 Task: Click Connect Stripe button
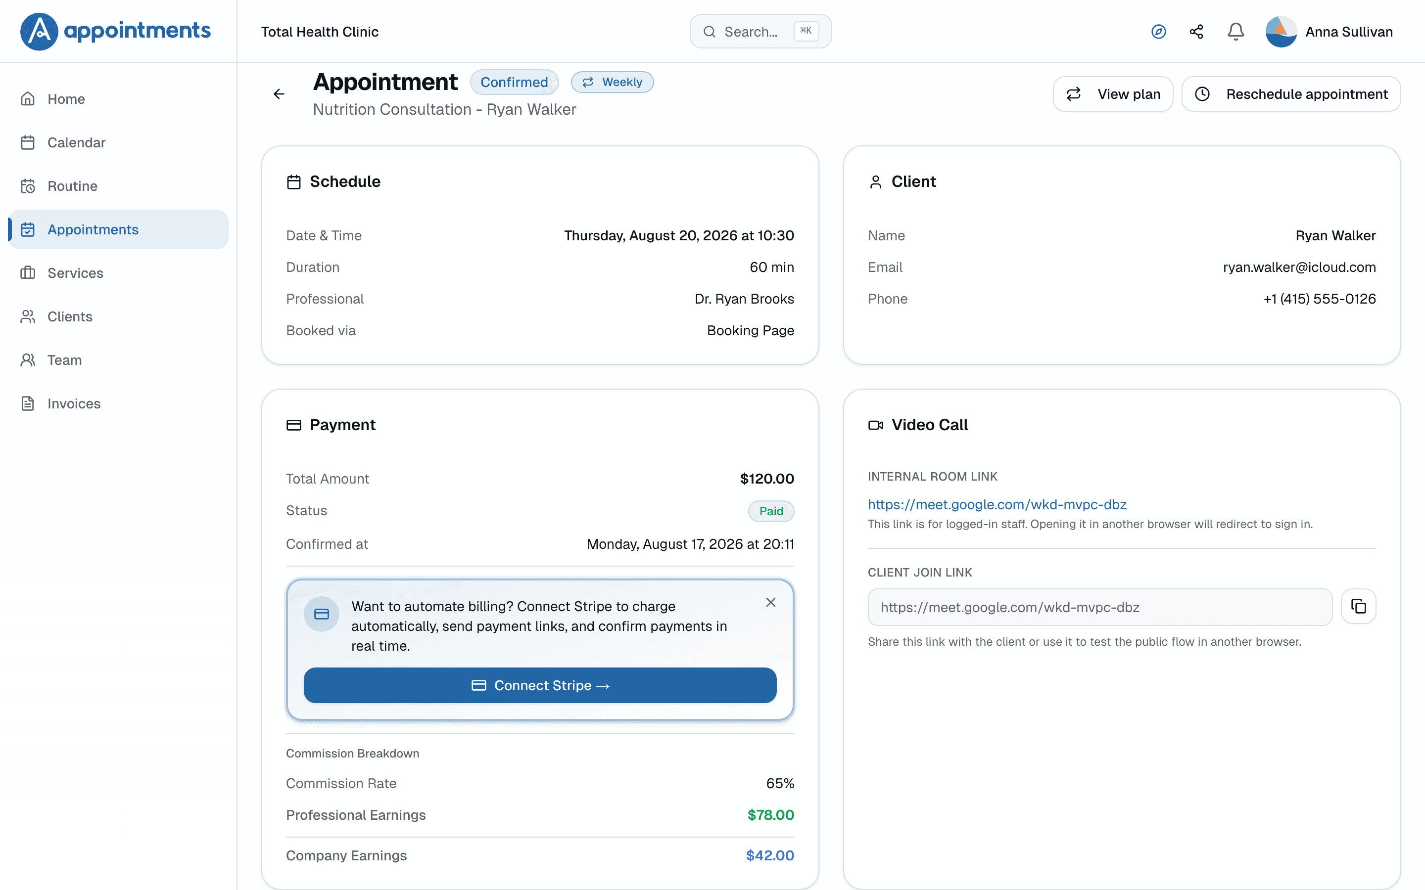[x=540, y=685]
